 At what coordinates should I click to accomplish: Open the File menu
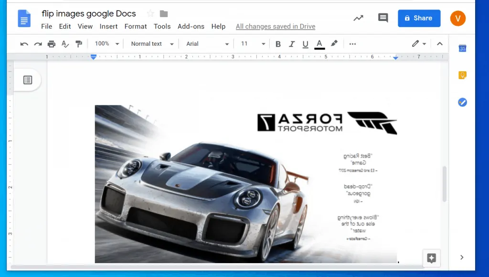pyautogui.click(x=46, y=26)
